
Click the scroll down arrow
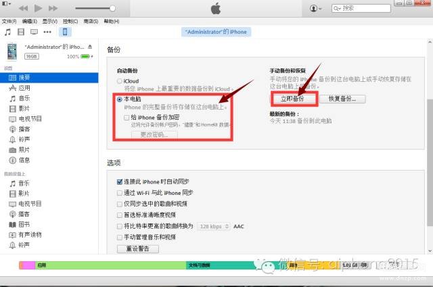(430, 251)
